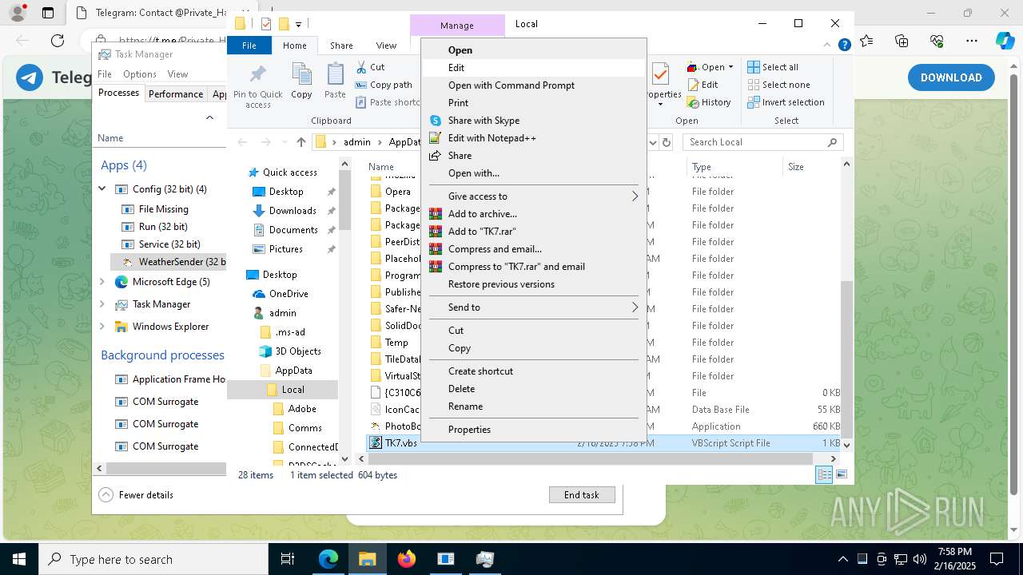Expand the Give access to submenu
Viewport: 1023px width, 575px height.
point(534,196)
